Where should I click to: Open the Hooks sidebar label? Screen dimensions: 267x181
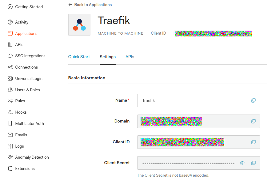click(21, 112)
